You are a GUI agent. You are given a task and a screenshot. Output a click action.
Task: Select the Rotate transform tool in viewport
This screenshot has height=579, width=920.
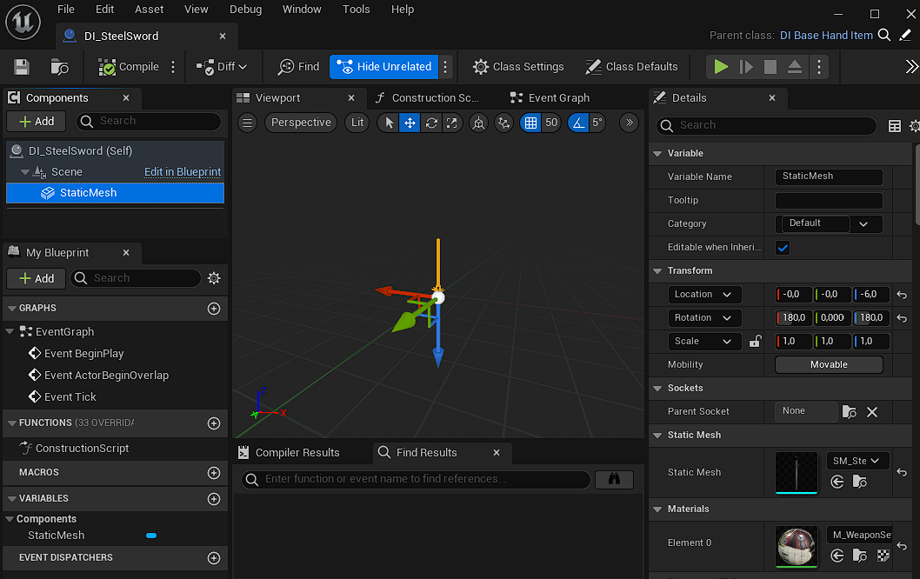pyautogui.click(x=431, y=123)
